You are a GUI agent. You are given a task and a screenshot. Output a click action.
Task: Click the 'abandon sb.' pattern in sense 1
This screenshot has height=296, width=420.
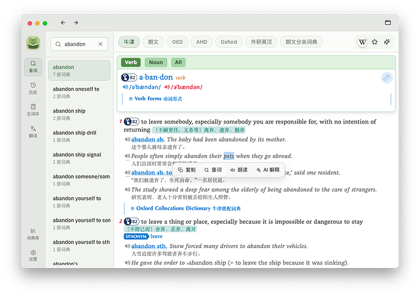pos(148,140)
